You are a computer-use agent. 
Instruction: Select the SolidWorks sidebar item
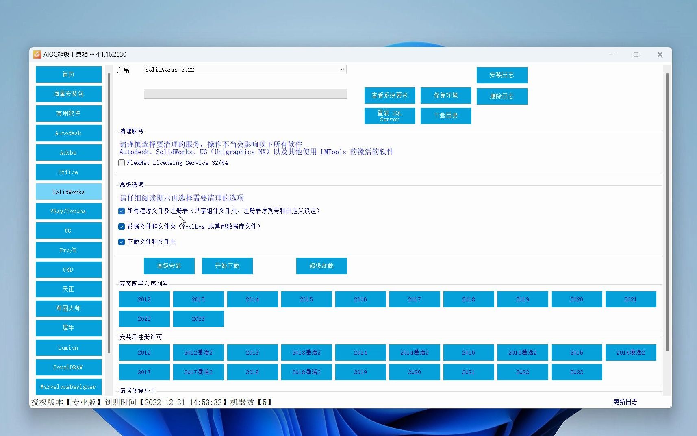click(x=69, y=192)
